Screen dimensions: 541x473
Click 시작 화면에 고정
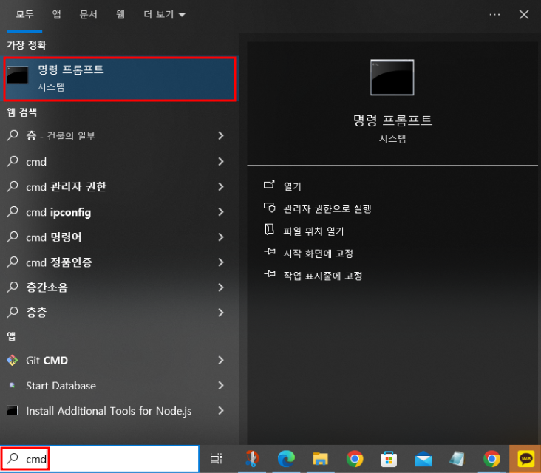pos(318,253)
